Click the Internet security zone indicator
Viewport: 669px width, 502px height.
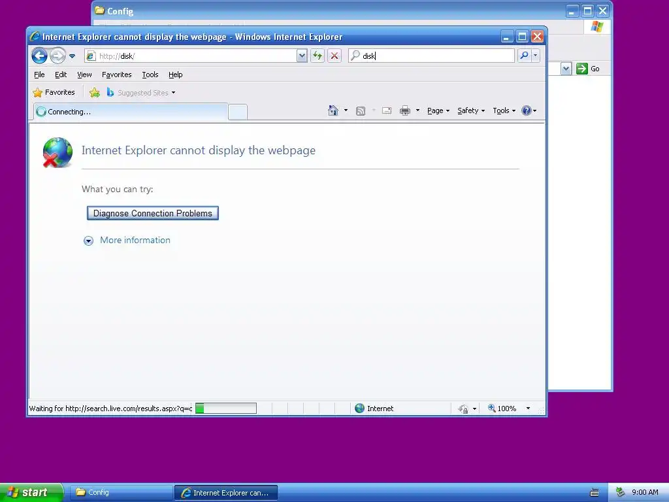374,409
